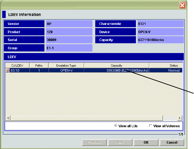Close the LDEV Information dialog window
This screenshot has width=194, height=149.
coord(182,5)
